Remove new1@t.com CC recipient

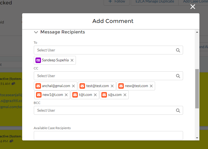[x=66, y=95]
